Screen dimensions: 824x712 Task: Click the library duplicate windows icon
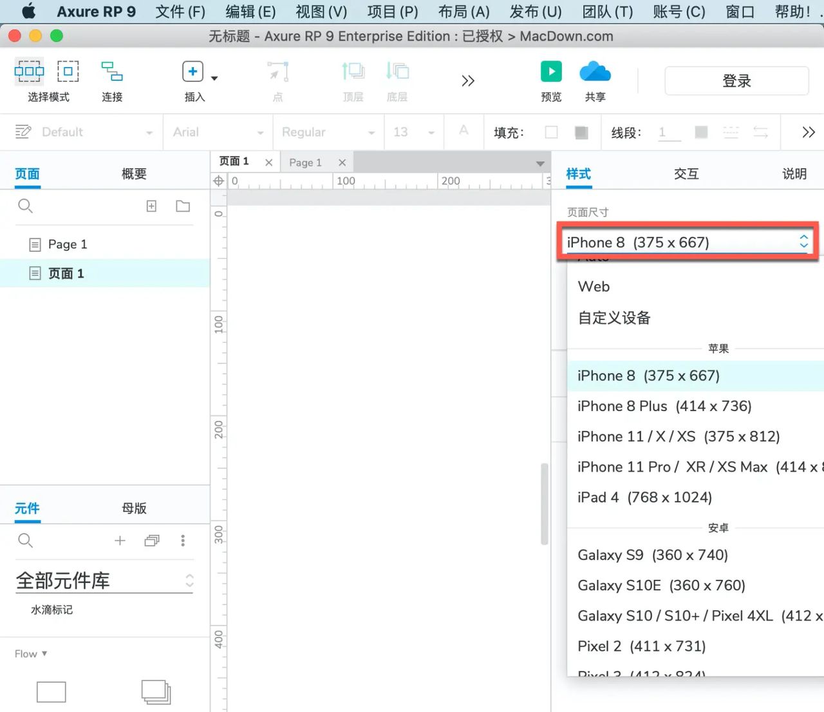[x=152, y=541]
